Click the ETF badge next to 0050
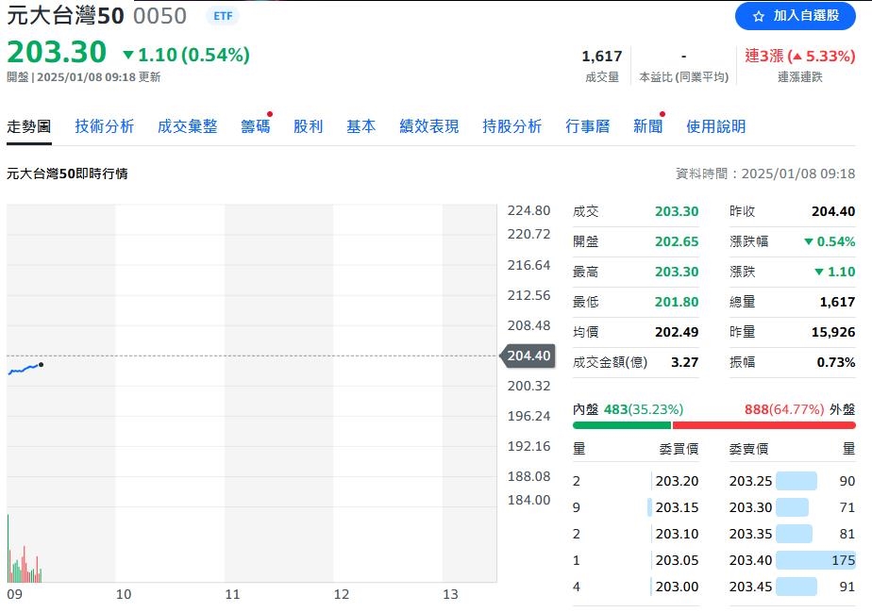The image size is (872, 612). pos(223,16)
